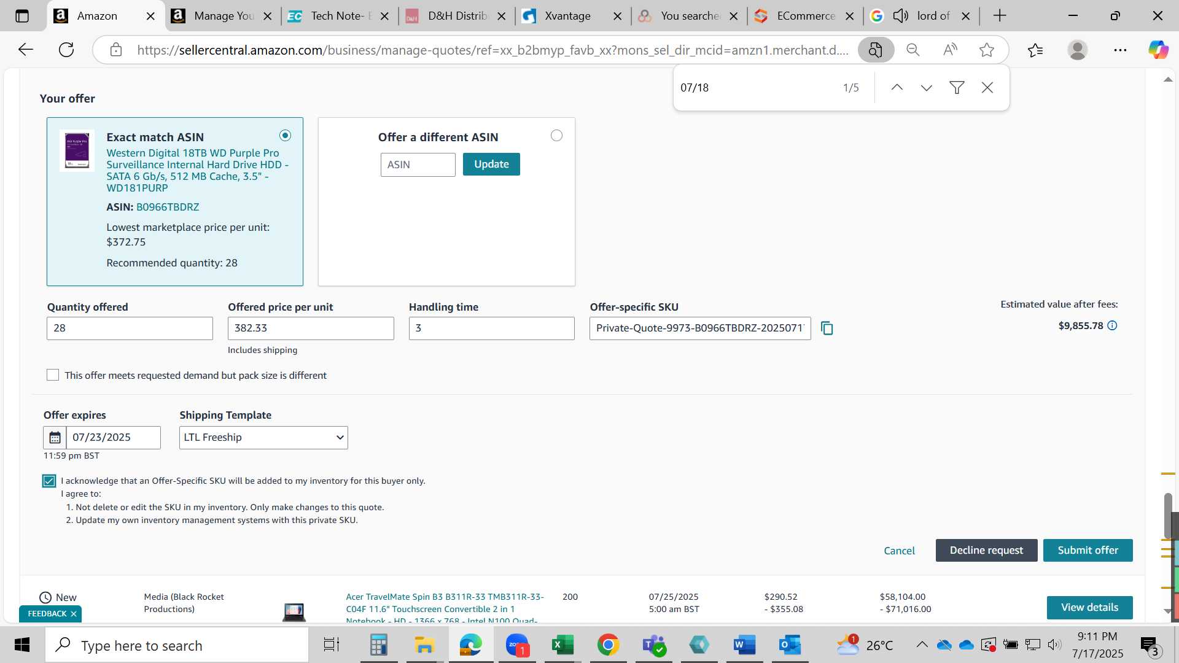Open the favorites list
The width and height of the screenshot is (1179, 663).
[1035, 50]
